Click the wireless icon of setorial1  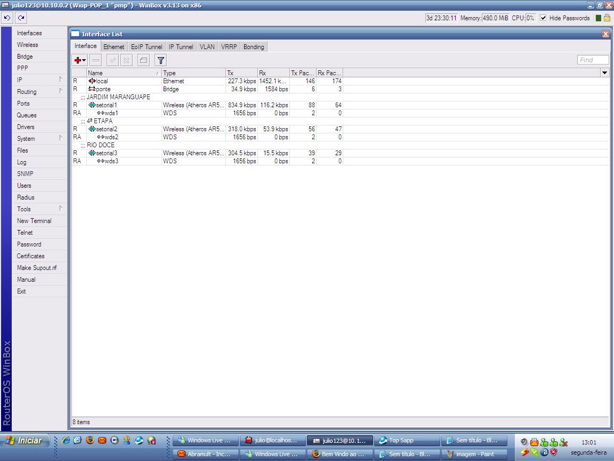92,105
